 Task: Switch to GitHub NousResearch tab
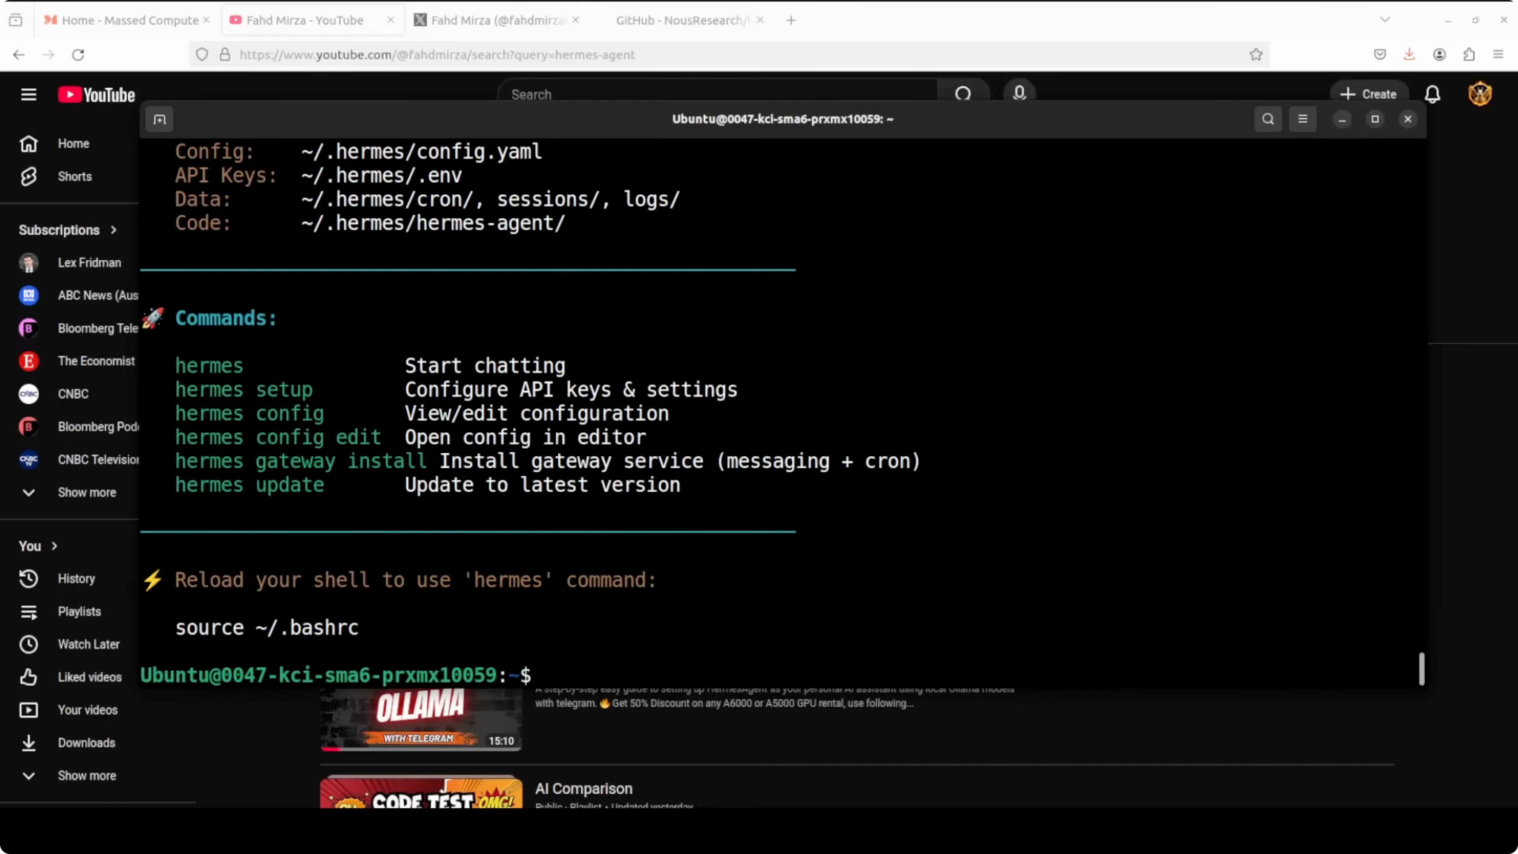click(681, 20)
